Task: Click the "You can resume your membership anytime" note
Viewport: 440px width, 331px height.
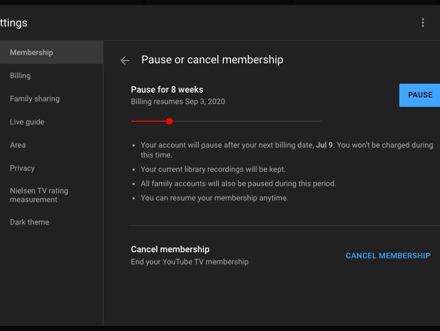Action: pos(215,198)
